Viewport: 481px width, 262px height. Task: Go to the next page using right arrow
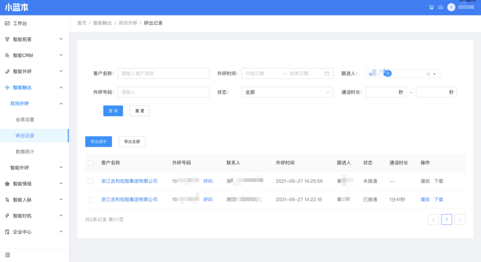tap(460, 219)
